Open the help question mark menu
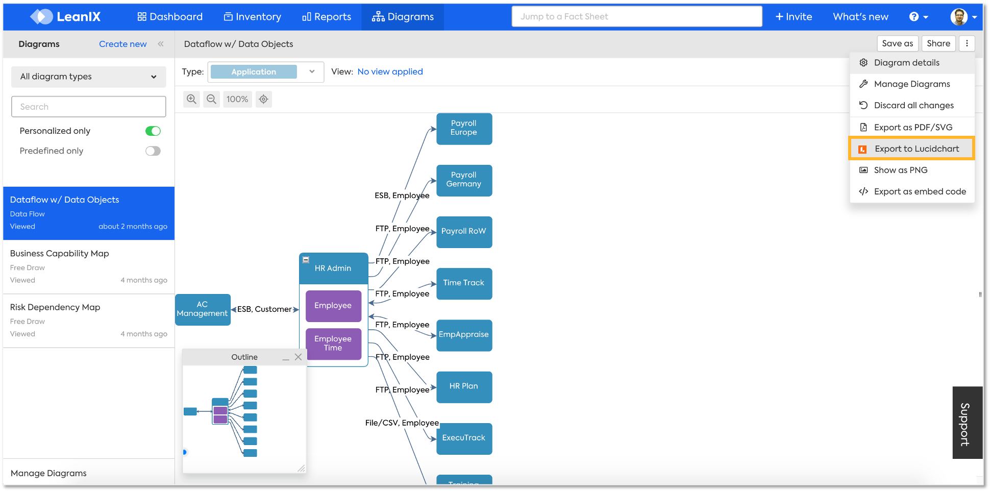The height and width of the screenshot is (491, 990). (x=919, y=17)
